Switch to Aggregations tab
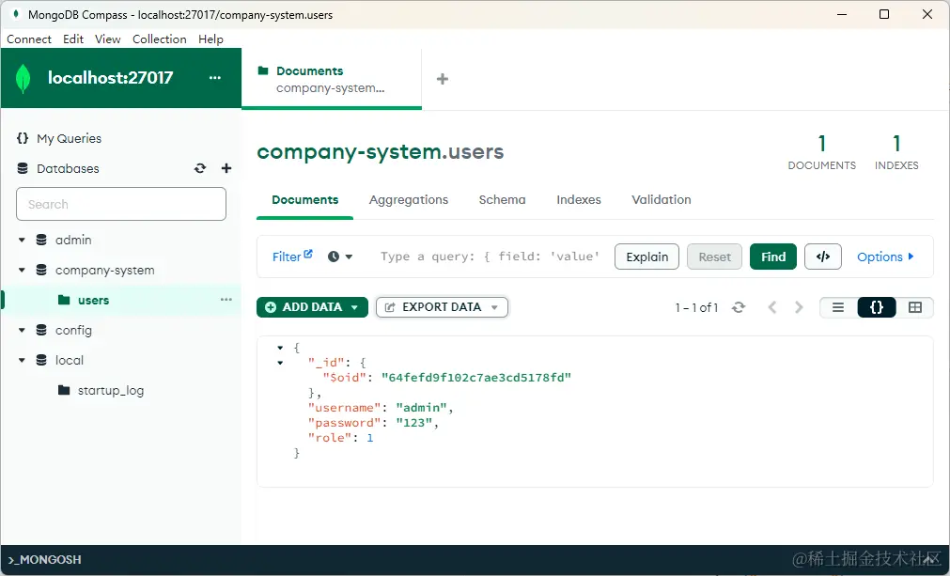The height and width of the screenshot is (576, 950). click(x=409, y=200)
